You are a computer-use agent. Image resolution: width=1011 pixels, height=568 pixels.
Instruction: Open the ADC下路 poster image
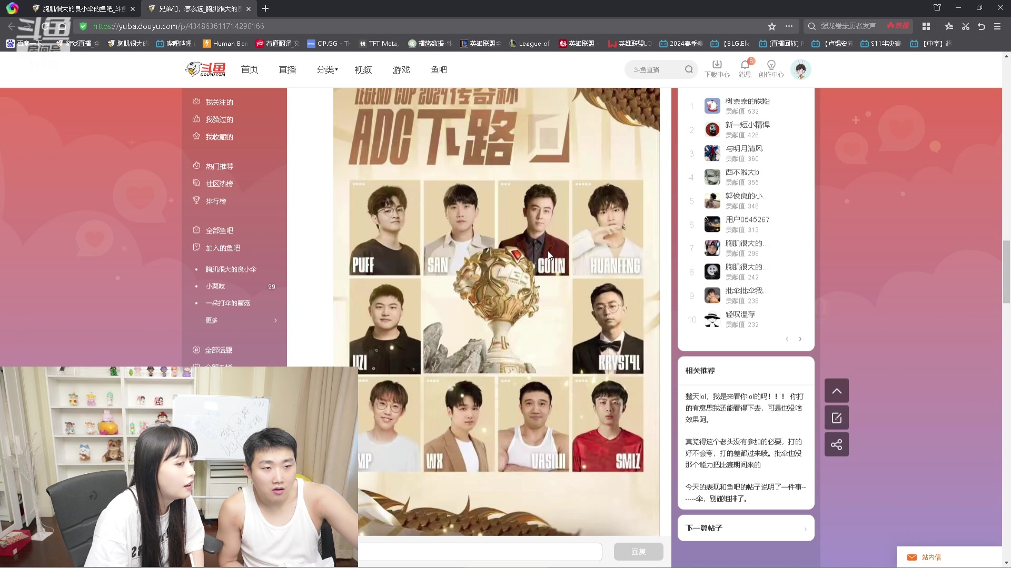coord(496,311)
